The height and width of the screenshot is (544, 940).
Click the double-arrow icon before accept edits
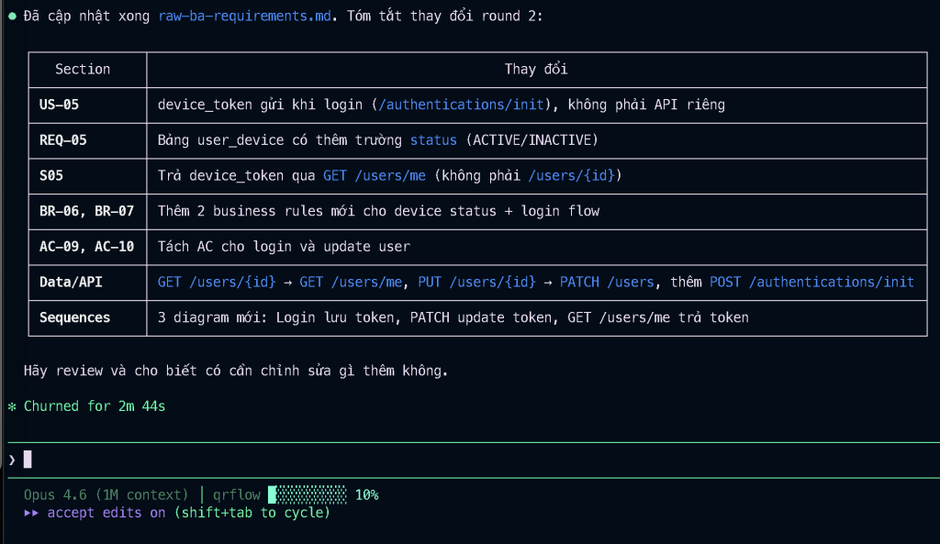(32, 513)
